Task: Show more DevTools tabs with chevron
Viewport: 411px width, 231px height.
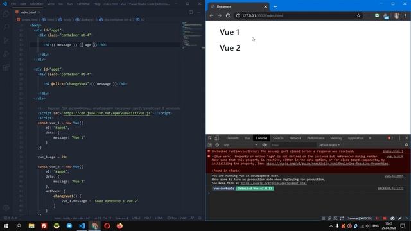Action: click(370, 138)
